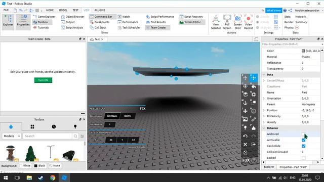Select the F3X Resize tool
Image resolution: width=324 pixels, height=182 pixels.
pos(254,78)
